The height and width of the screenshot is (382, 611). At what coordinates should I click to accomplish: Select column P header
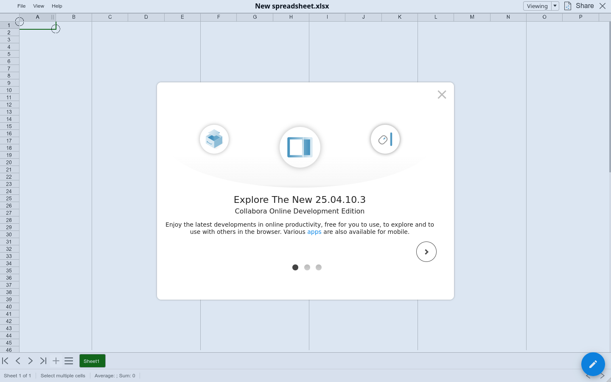pos(580,17)
